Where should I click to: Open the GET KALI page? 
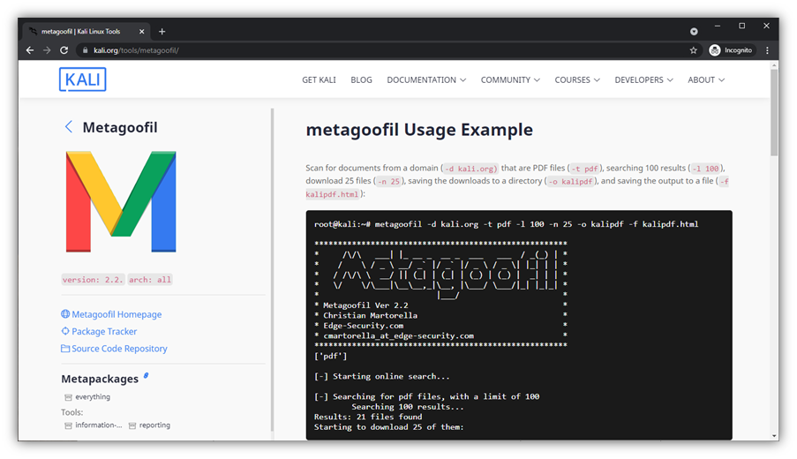(319, 79)
